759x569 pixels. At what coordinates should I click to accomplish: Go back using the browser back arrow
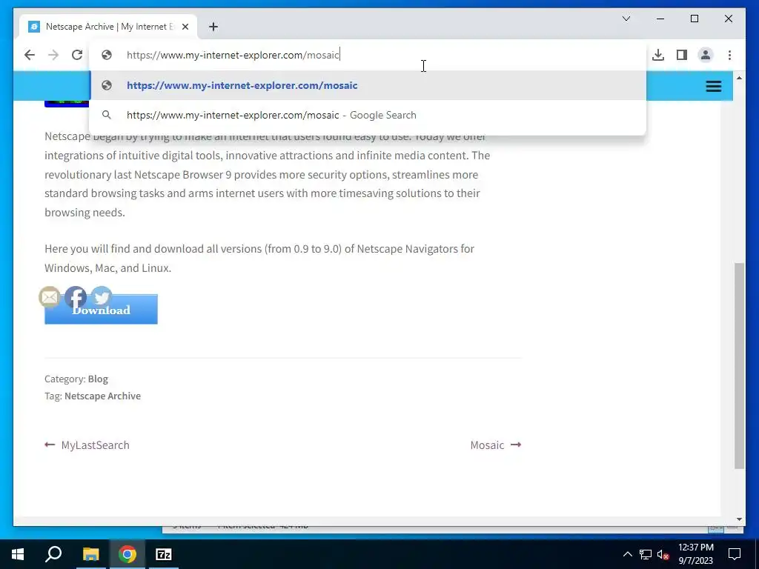click(x=30, y=55)
